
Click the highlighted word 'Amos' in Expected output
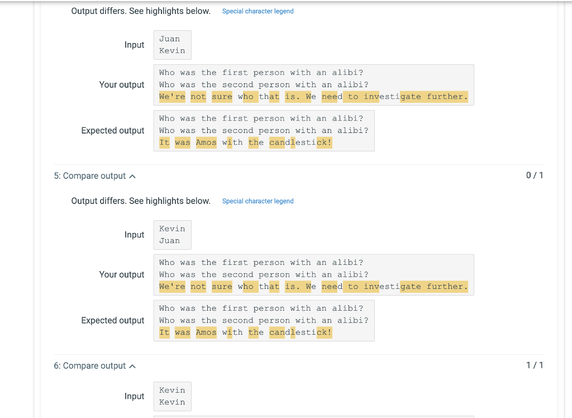click(x=206, y=142)
